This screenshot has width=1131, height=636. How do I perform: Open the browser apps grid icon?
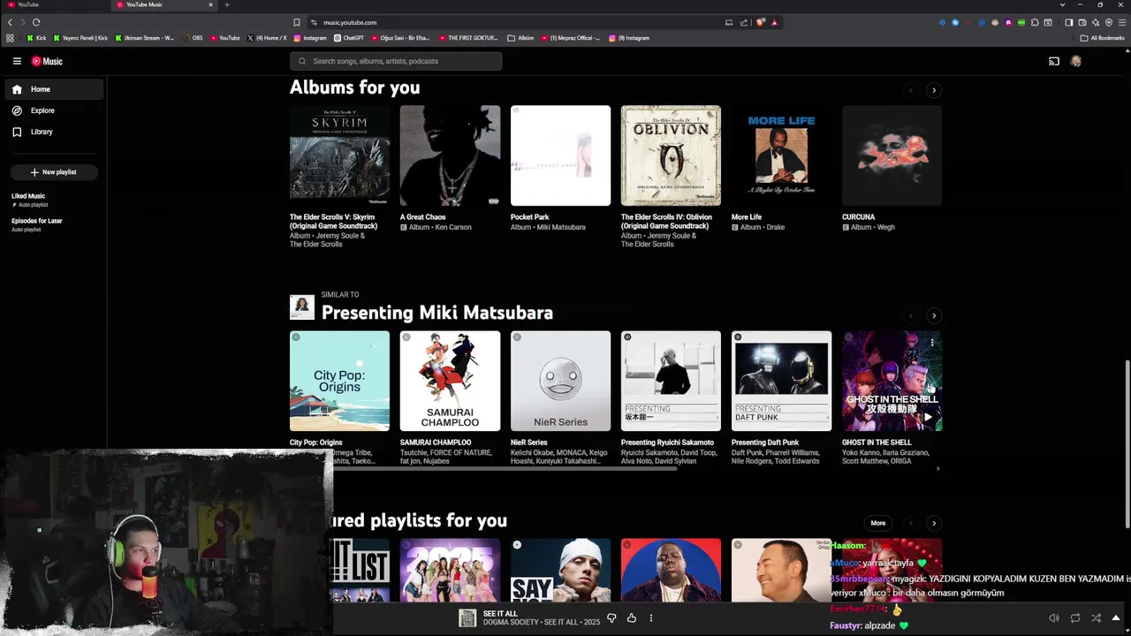(x=10, y=38)
